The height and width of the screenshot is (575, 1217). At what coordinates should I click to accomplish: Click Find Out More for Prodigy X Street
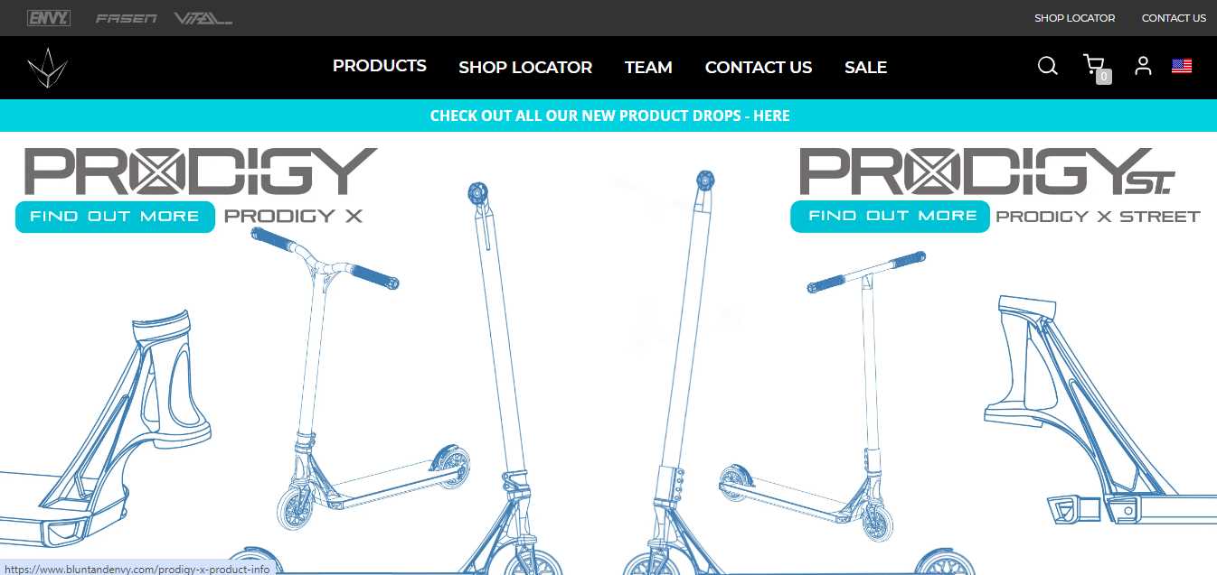pyautogui.click(x=890, y=216)
